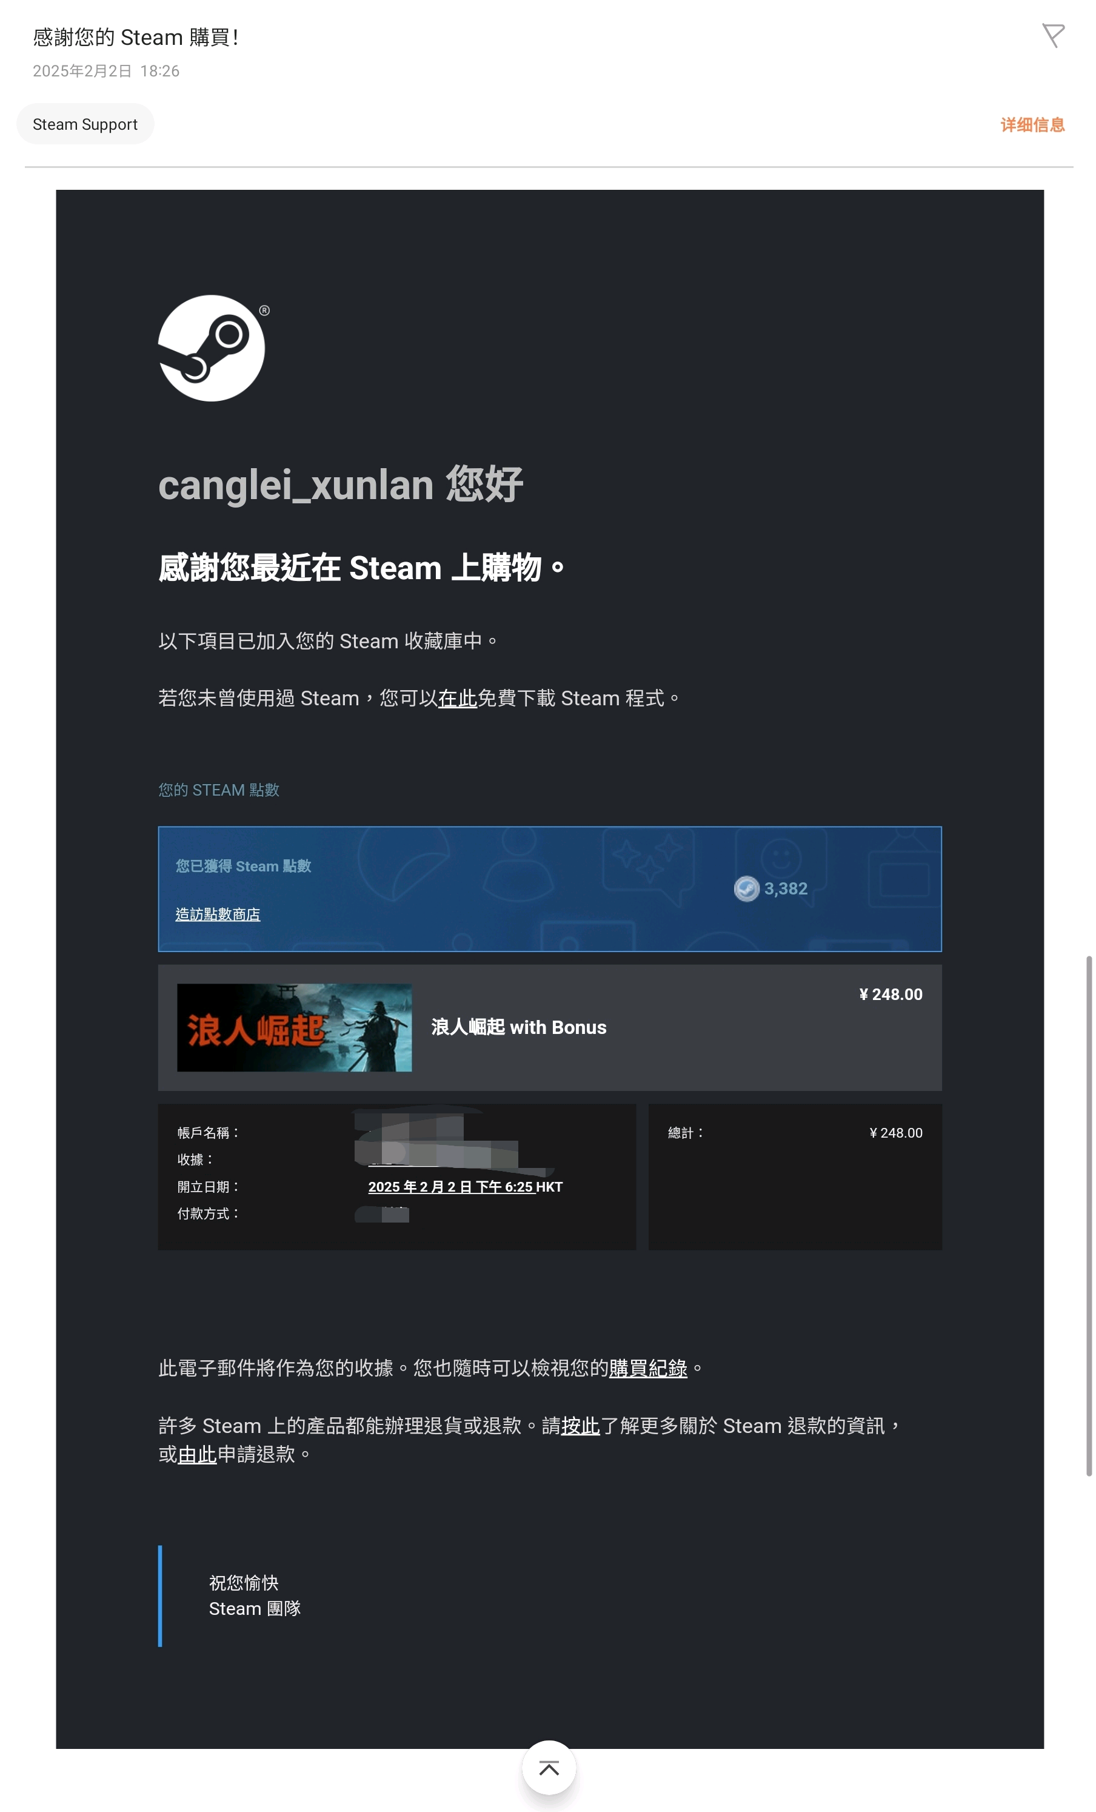
Task: Open the 購買紀錄 purchase history link
Action: [x=647, y=1368]
